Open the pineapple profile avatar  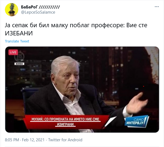click(11, 10)
